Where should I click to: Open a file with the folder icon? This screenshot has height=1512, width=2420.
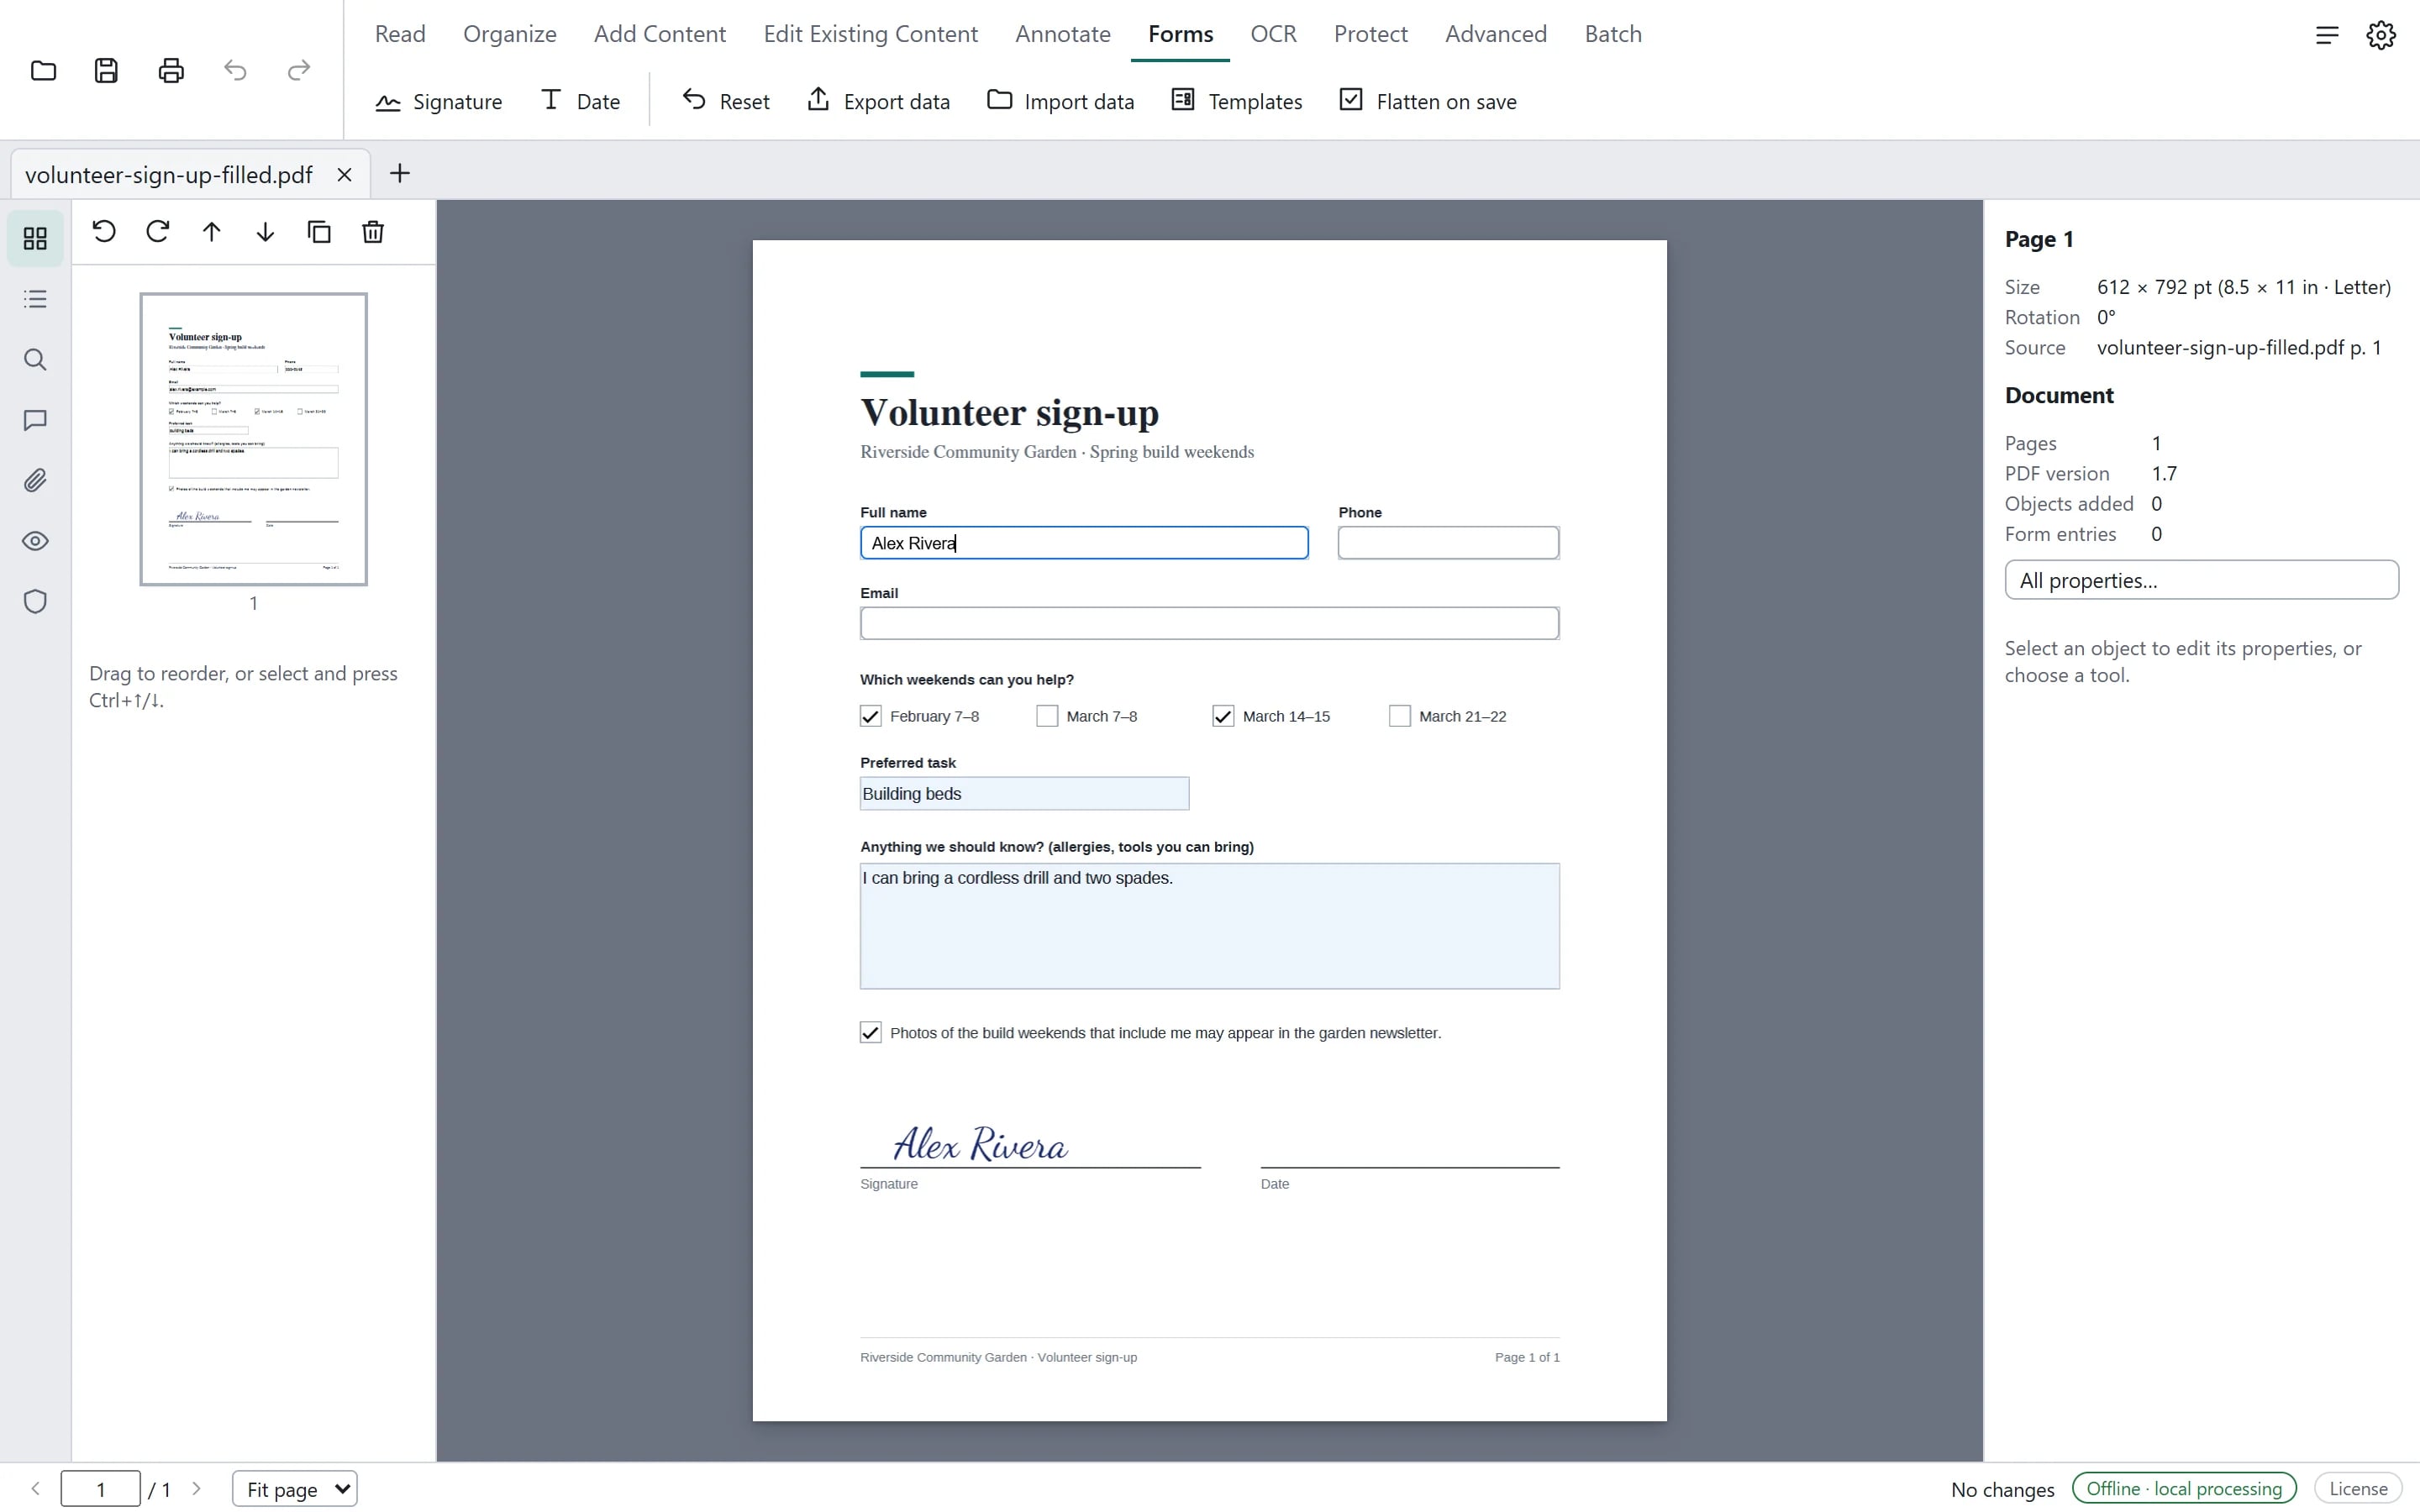43,71
